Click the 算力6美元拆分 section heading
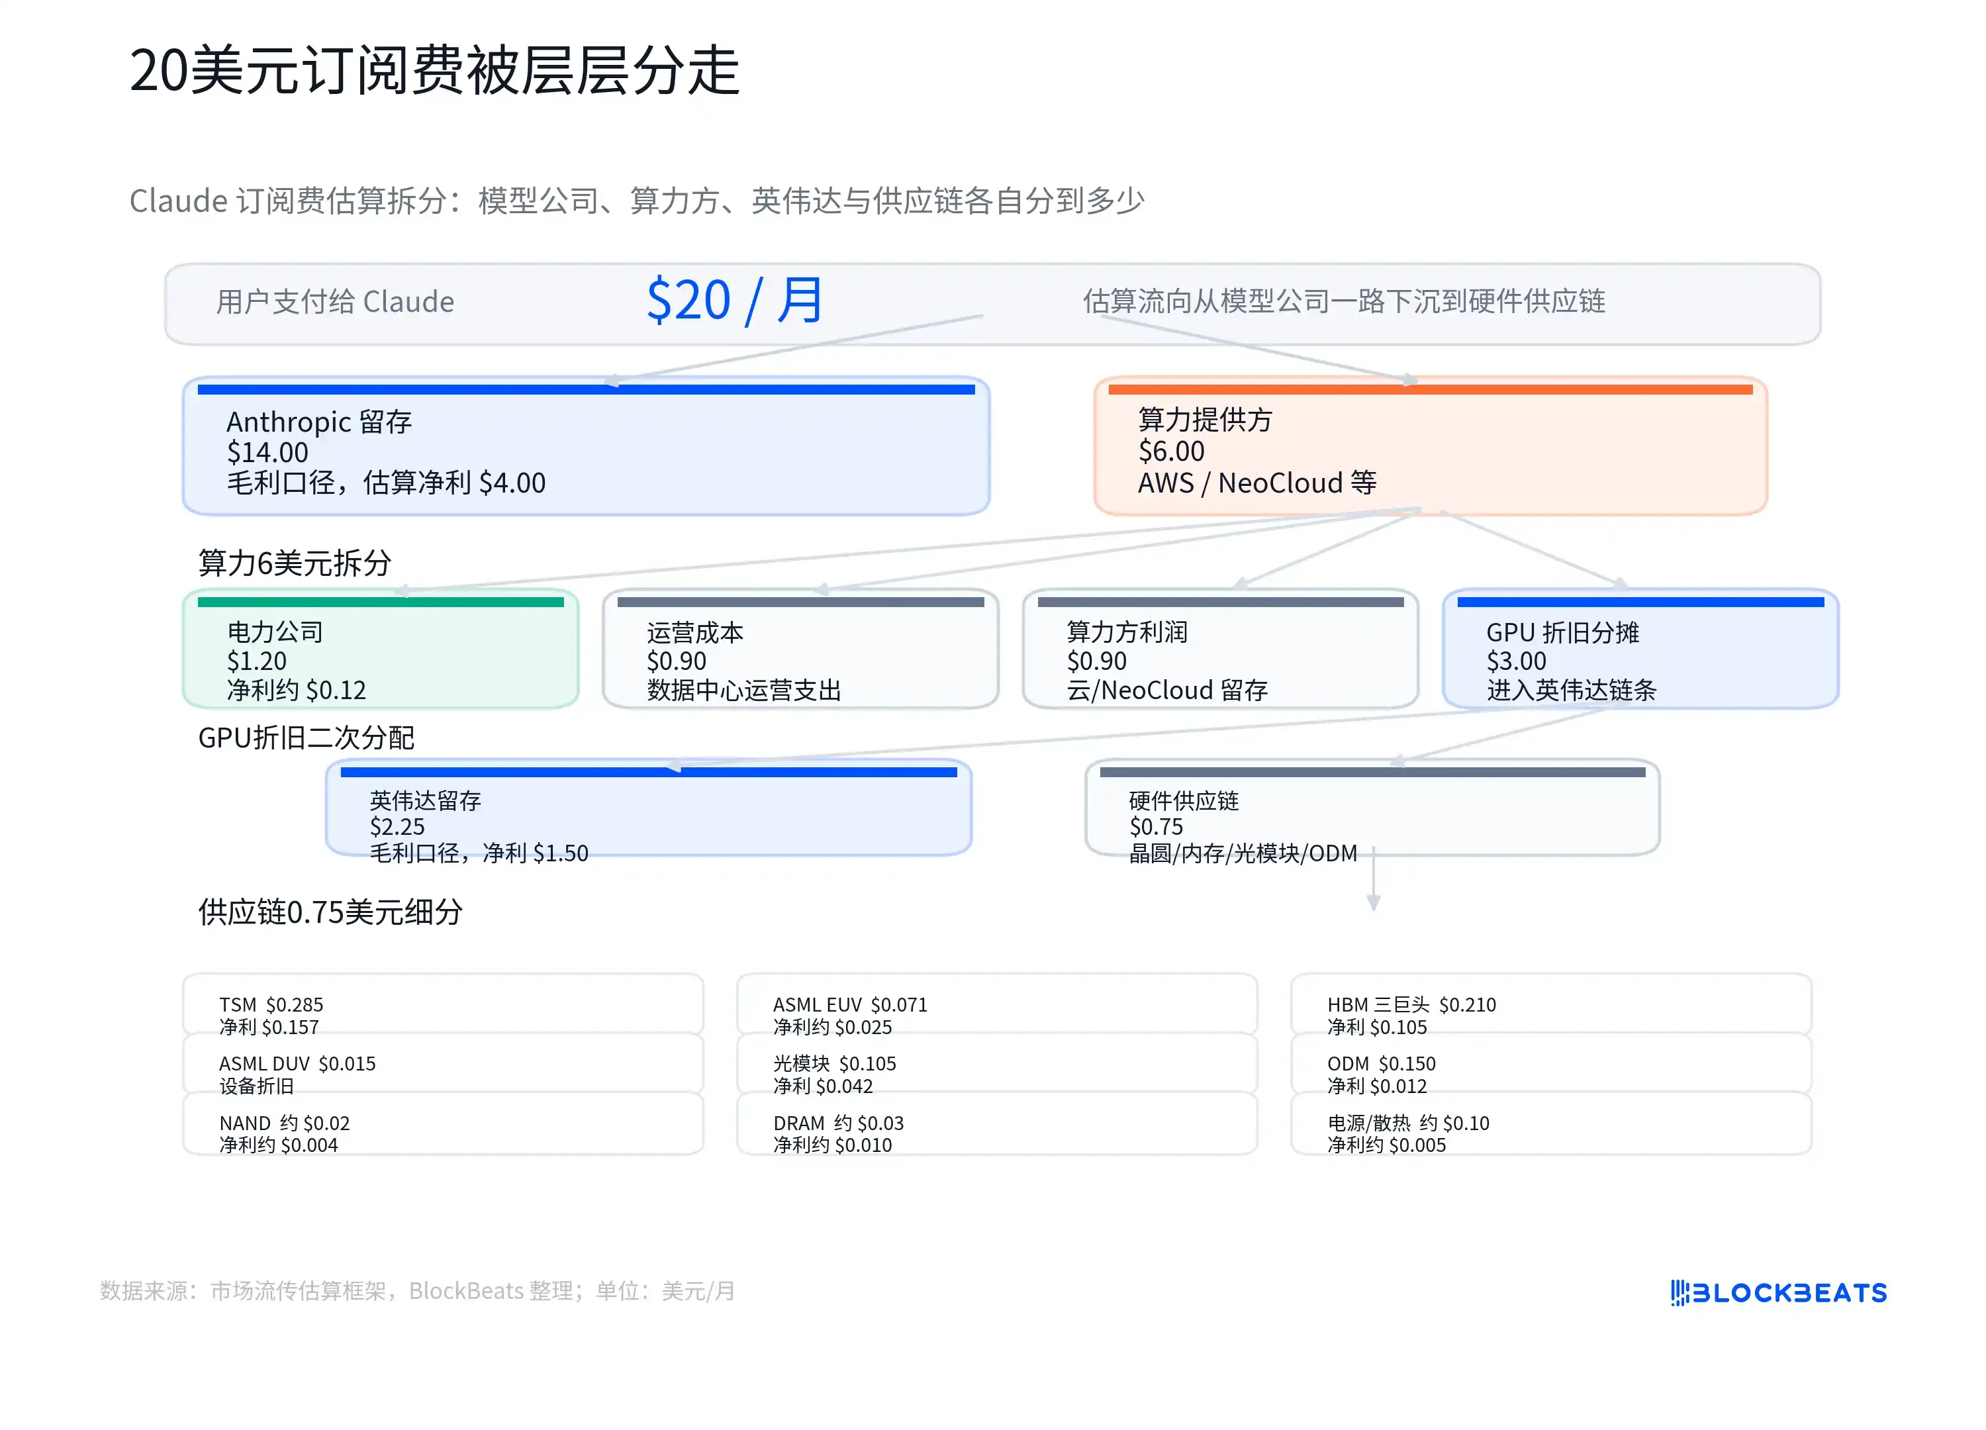Screen dimensions: 1986x1430 tap(294, 562)
